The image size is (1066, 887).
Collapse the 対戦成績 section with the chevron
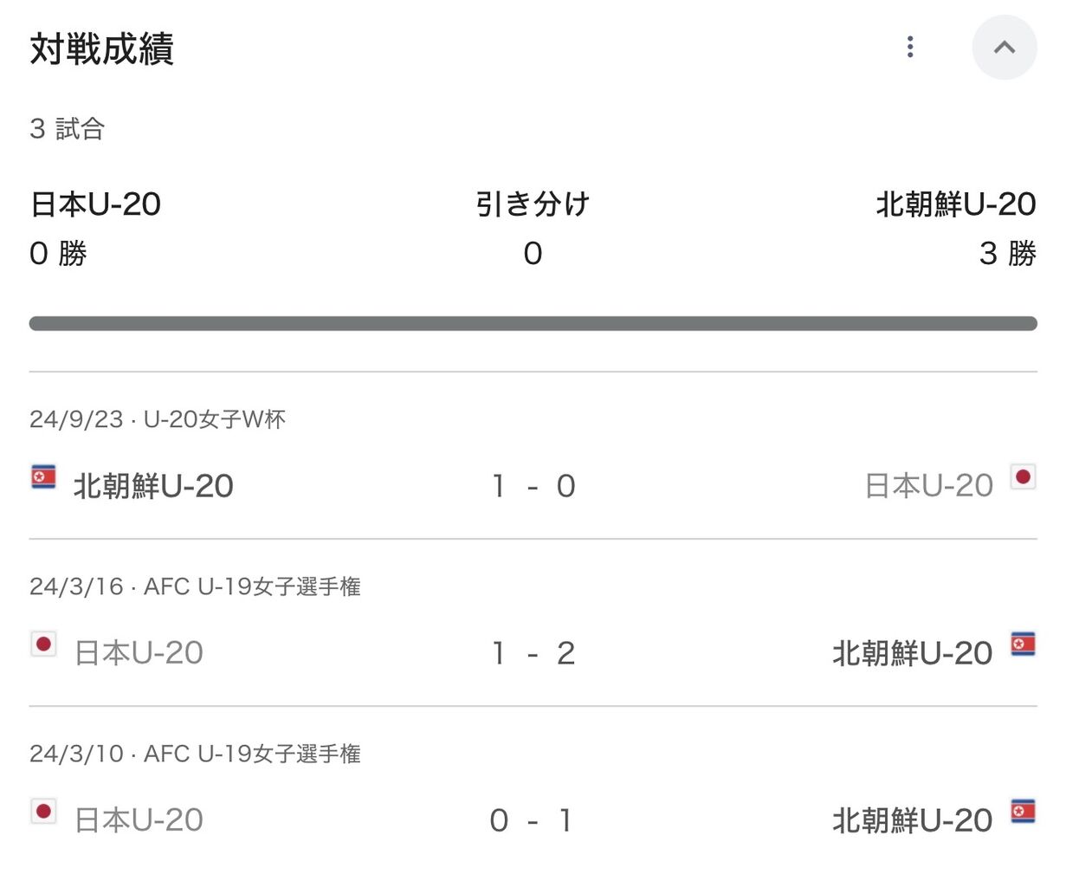tap(1004, 48)
